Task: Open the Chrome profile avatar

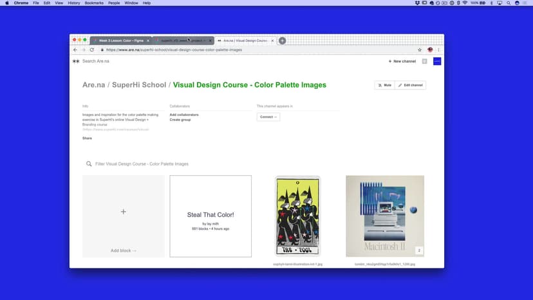Action: [x=430, y=50]
